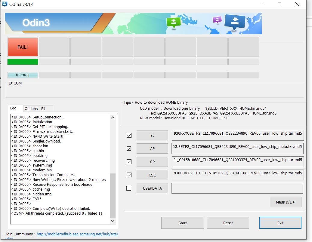Click the Odin3 logo in the banner
The image size is (312, 242).
coord(36,23)
